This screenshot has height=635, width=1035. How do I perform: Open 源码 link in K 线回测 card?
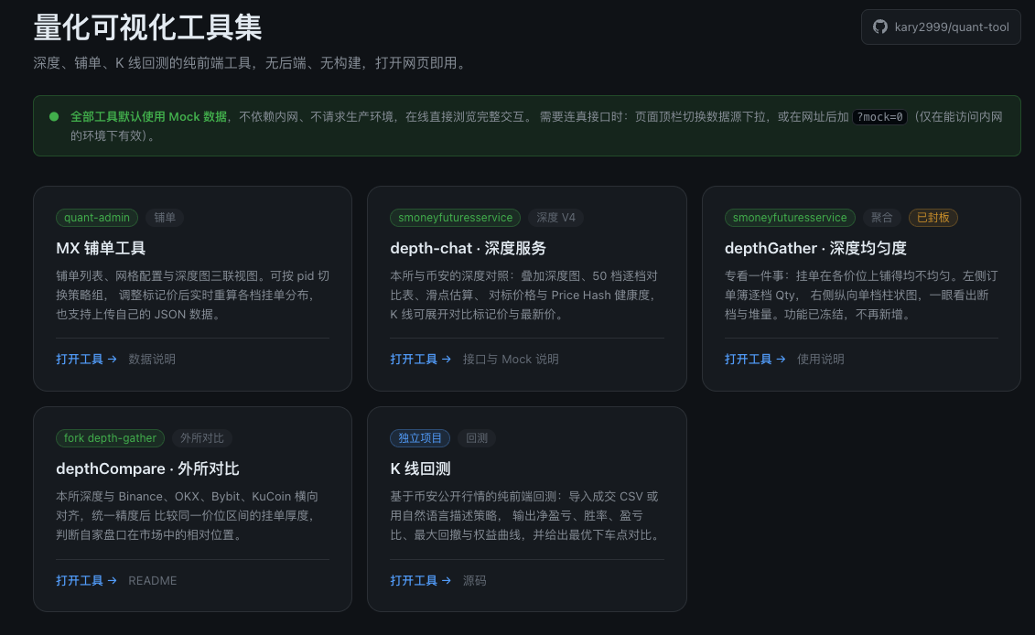475,580
